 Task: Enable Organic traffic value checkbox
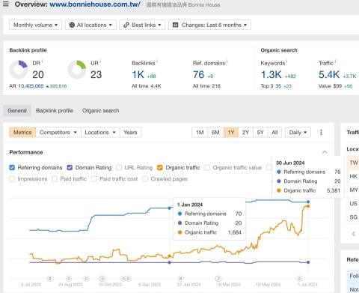[x=207, y=168]
